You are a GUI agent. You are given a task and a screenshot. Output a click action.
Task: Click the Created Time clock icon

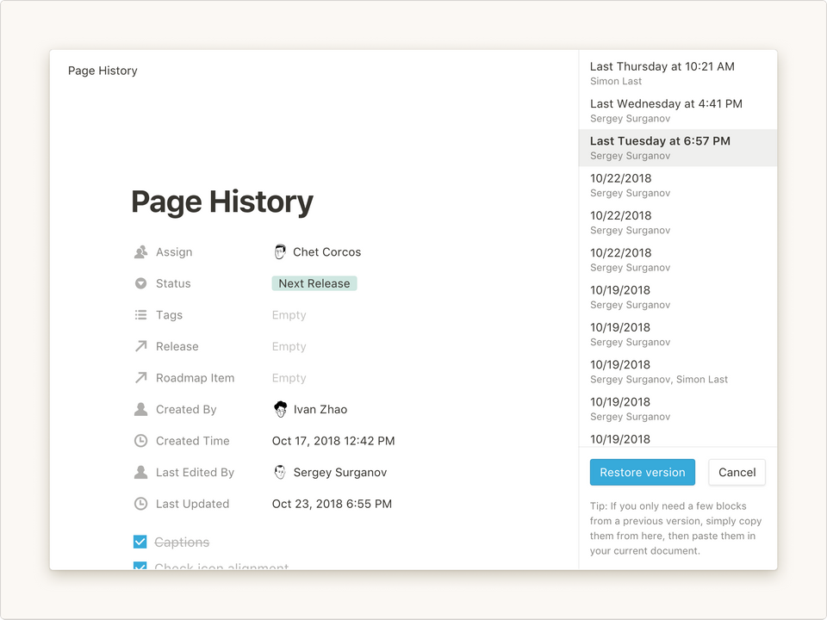point(140,441)
